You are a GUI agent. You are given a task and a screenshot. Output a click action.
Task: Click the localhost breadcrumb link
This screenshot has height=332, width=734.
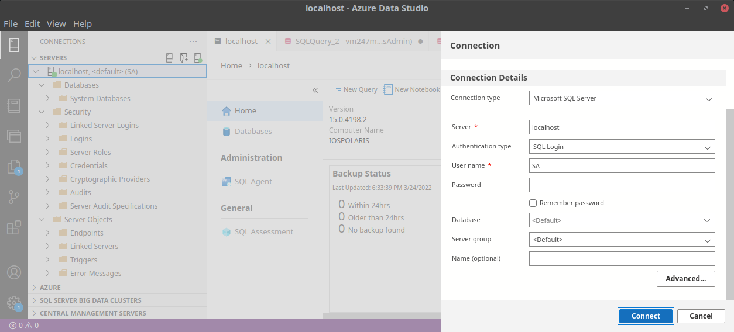pyautogui.click(x=273, y=65)
